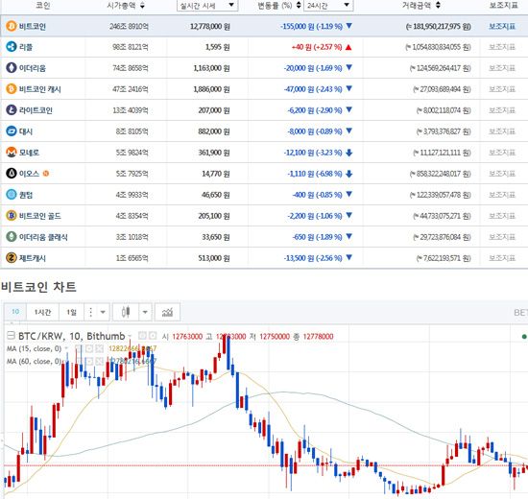Remove the MA (15, close, 0) indicator

pos(99,348)
